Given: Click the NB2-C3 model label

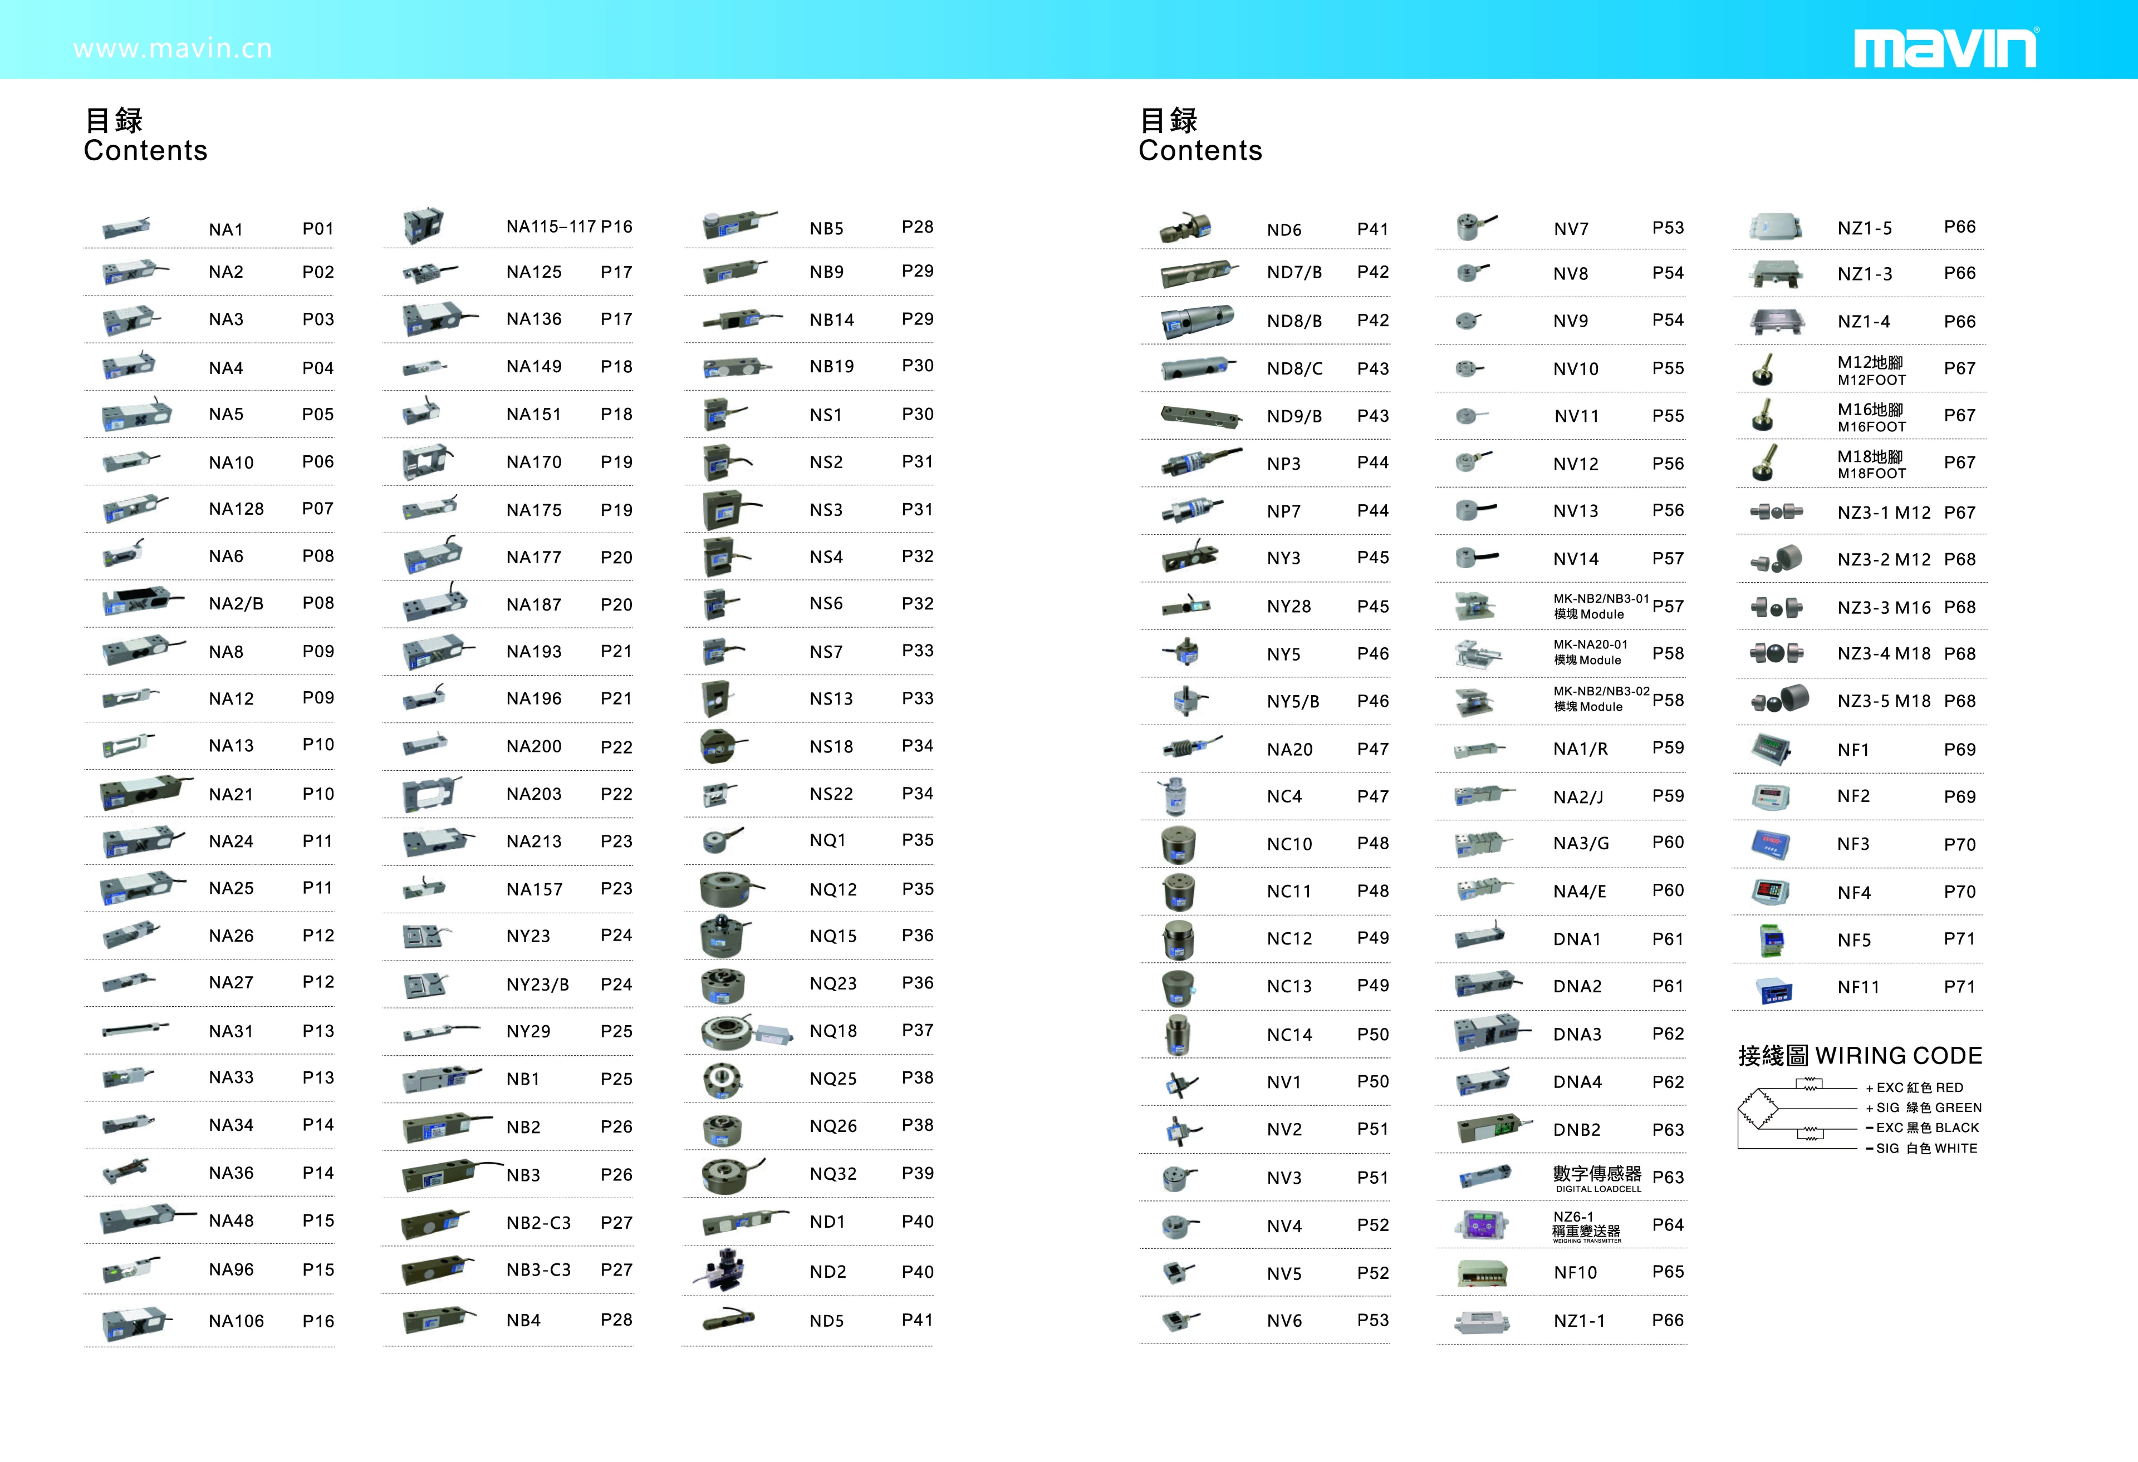Looking at the screenshot, I should pos(538,1223).
